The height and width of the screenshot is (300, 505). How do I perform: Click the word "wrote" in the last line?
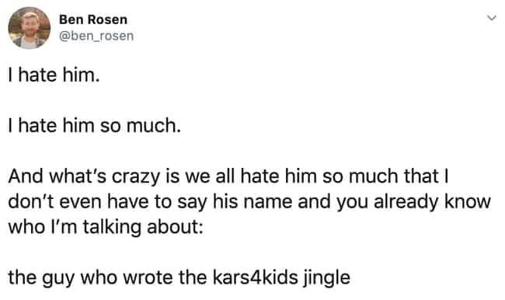coord(148,277)
